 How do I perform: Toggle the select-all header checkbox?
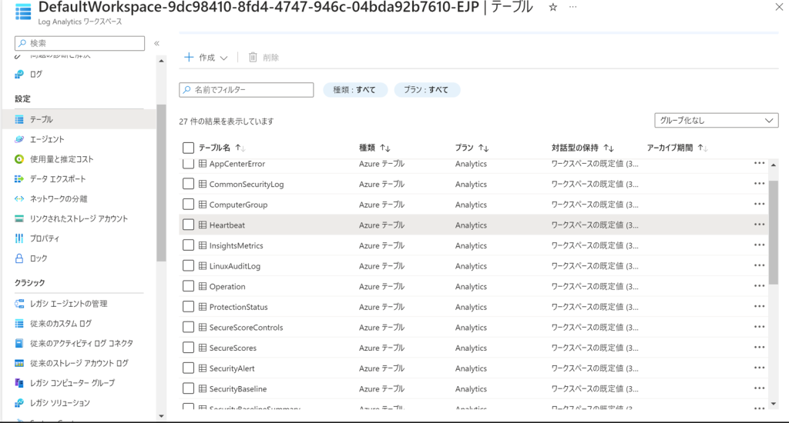(x=188, y=148)
